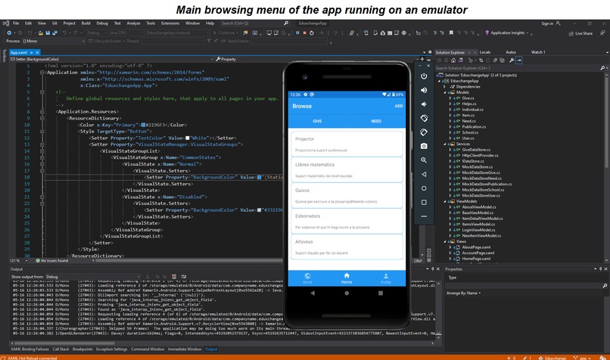Click Search Solution Explorer field
The height and width of the screenshot is (360, 610).
(519, 68)
